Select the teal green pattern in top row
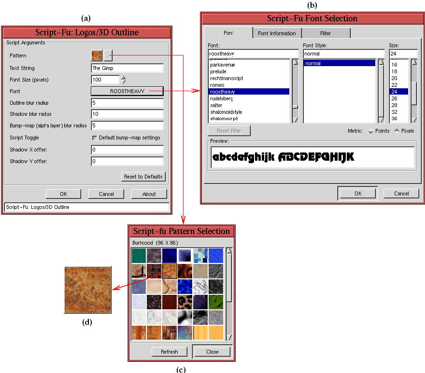 [x=139, y=255]
